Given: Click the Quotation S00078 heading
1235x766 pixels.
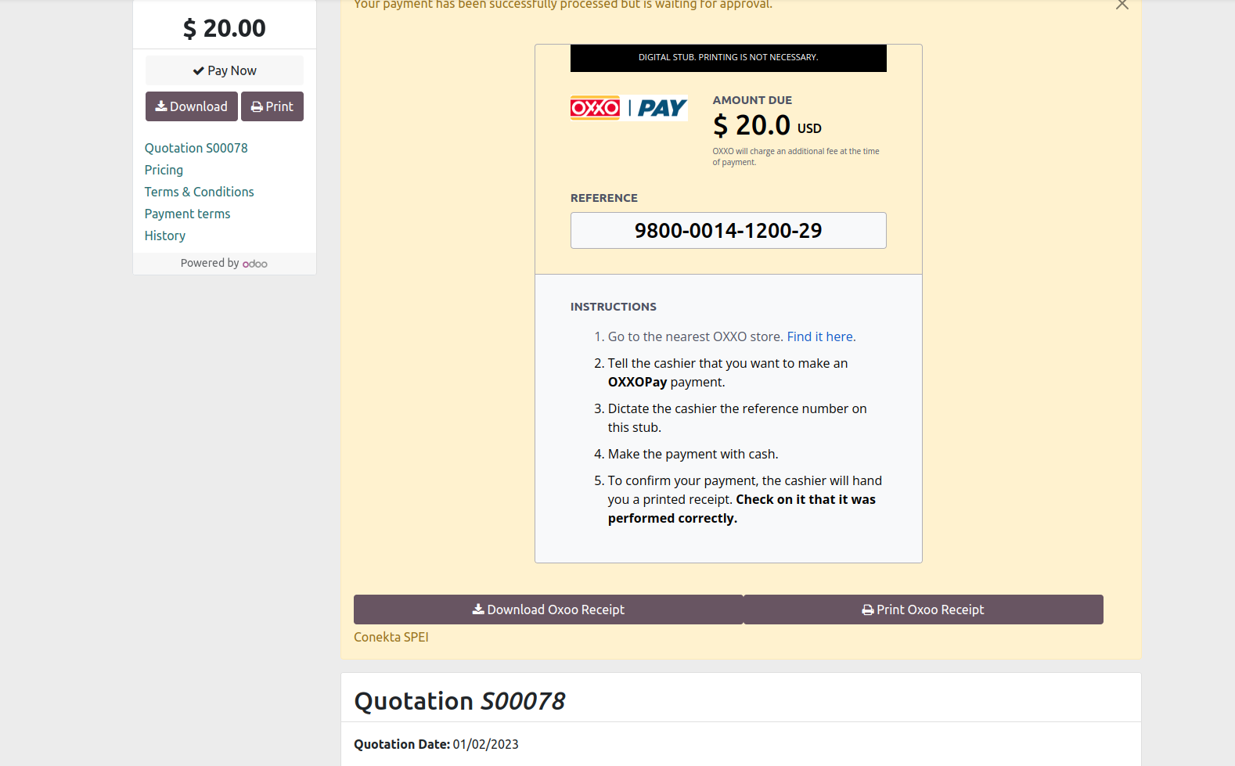Looking at the screenshot, I should pyautogui.click(x=460, y=701).
